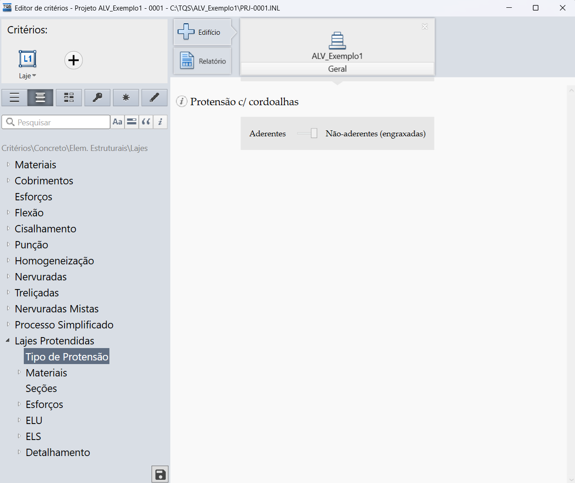The height and width of the screenshot is (483, 575).
Task: Choose the grouped grid view icon
Action: [69, 97]
